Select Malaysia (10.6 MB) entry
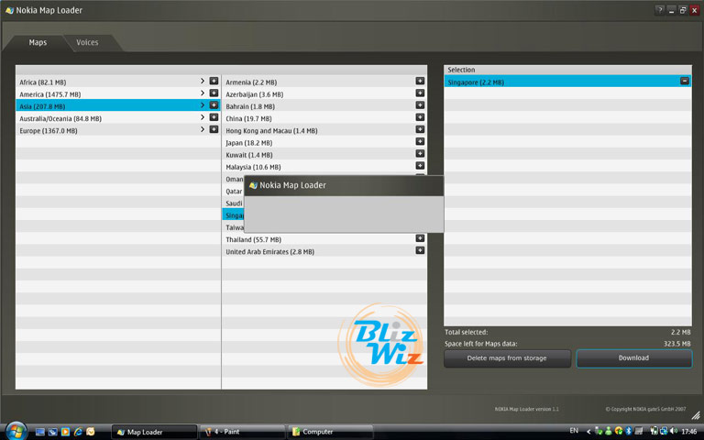704x440 pixels. pyautogui.click(x=324, y=167)
